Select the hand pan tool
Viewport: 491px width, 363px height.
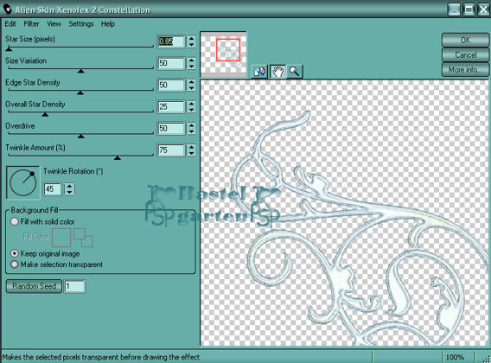coord(277,72)
